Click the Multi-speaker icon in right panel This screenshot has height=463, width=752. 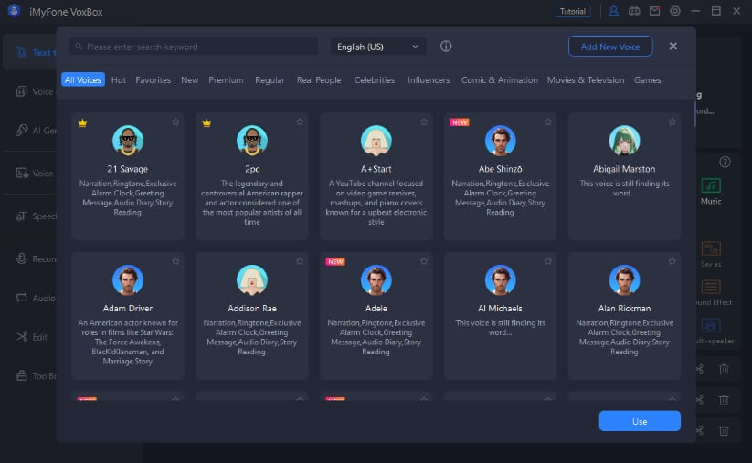point(711,325)
